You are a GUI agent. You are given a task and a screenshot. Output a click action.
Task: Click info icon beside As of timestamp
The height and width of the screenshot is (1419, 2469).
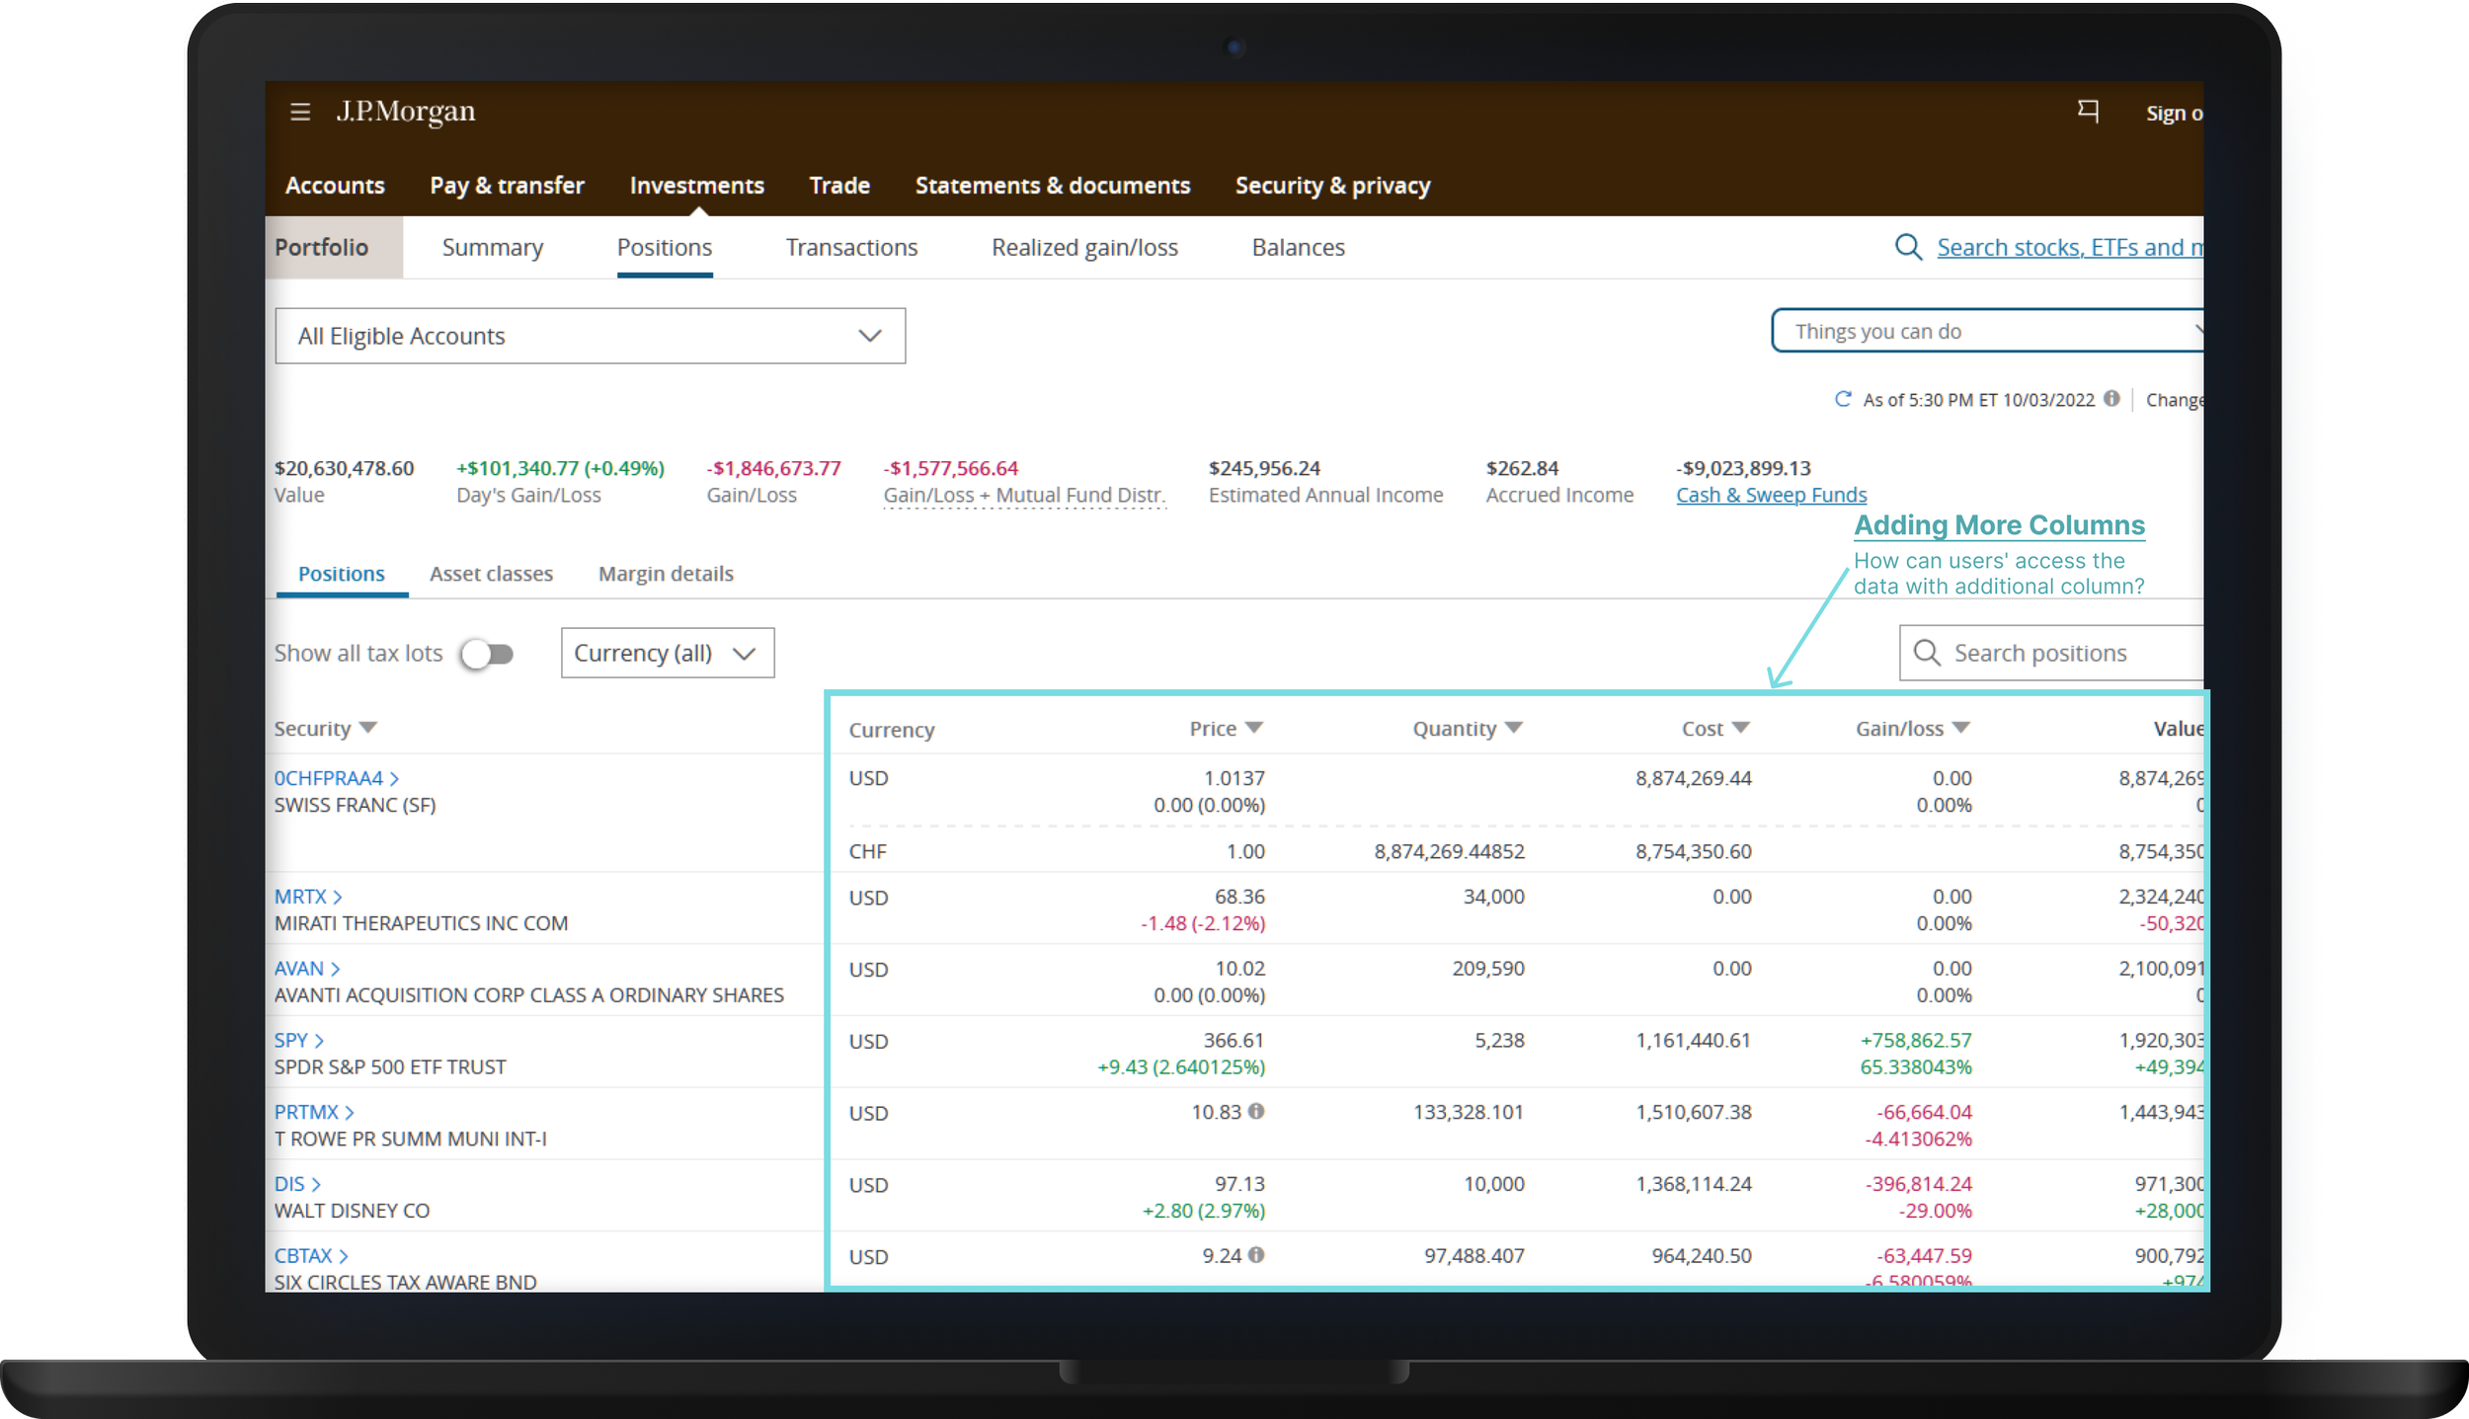(2111, 399)
